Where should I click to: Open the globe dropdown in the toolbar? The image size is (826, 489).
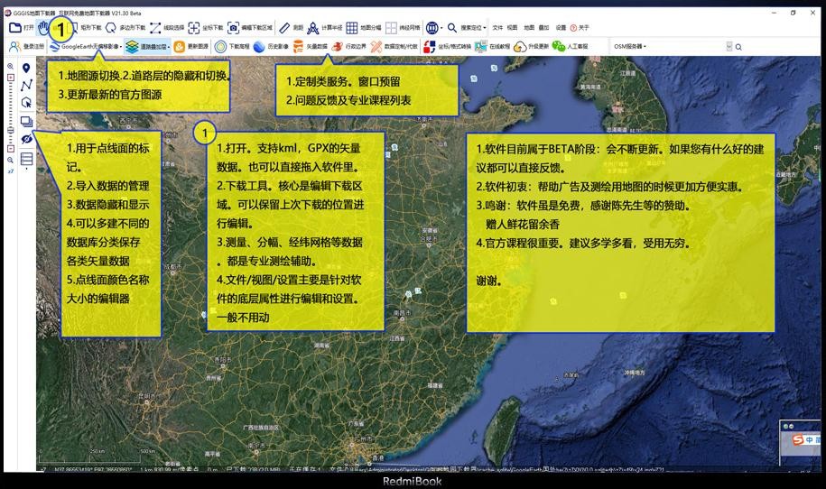pos(434,28)
